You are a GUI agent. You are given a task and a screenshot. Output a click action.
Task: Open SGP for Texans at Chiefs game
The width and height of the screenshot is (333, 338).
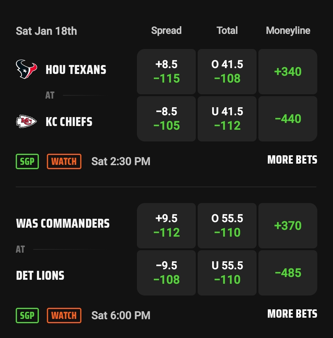(x=27, y=161)
